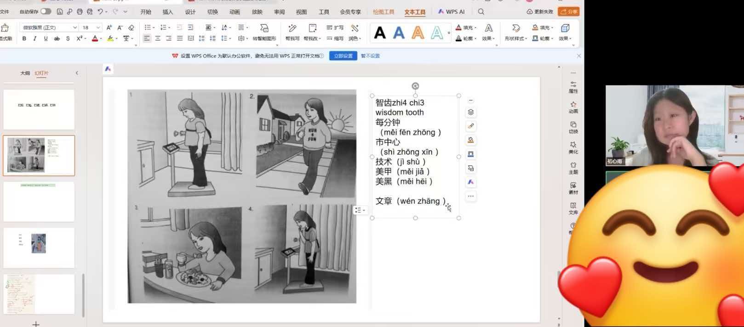The image size is (744, 327).
Task: Toggle the 自动保存 auto-save switch
Action: click(x=46, y=11)
